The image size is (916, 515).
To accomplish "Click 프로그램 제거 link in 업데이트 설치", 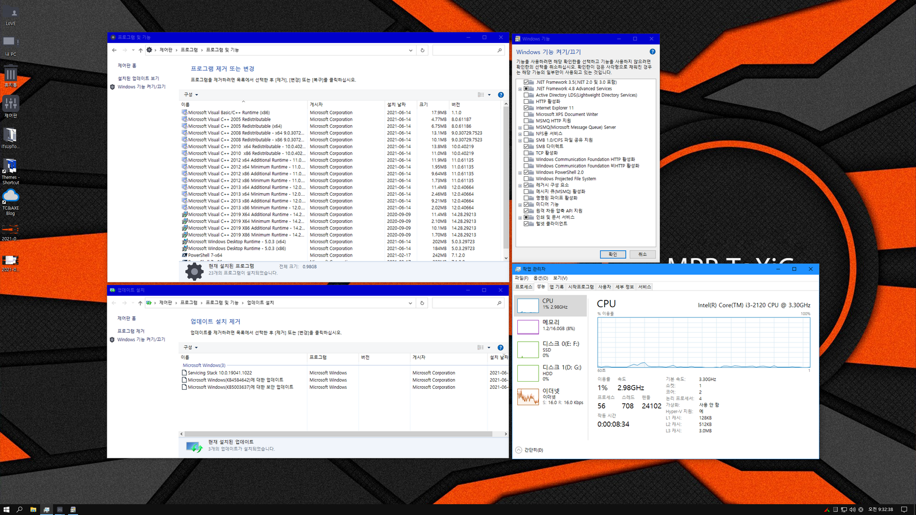I will [131, 331].
